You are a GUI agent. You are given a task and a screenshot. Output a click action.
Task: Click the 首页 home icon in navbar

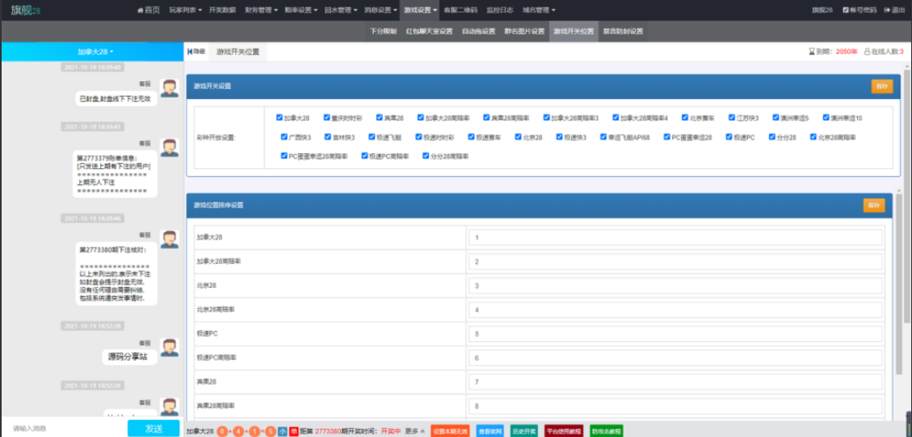[x=140, y=10]
